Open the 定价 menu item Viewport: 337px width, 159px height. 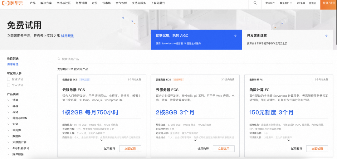click(x=95, y=3)
